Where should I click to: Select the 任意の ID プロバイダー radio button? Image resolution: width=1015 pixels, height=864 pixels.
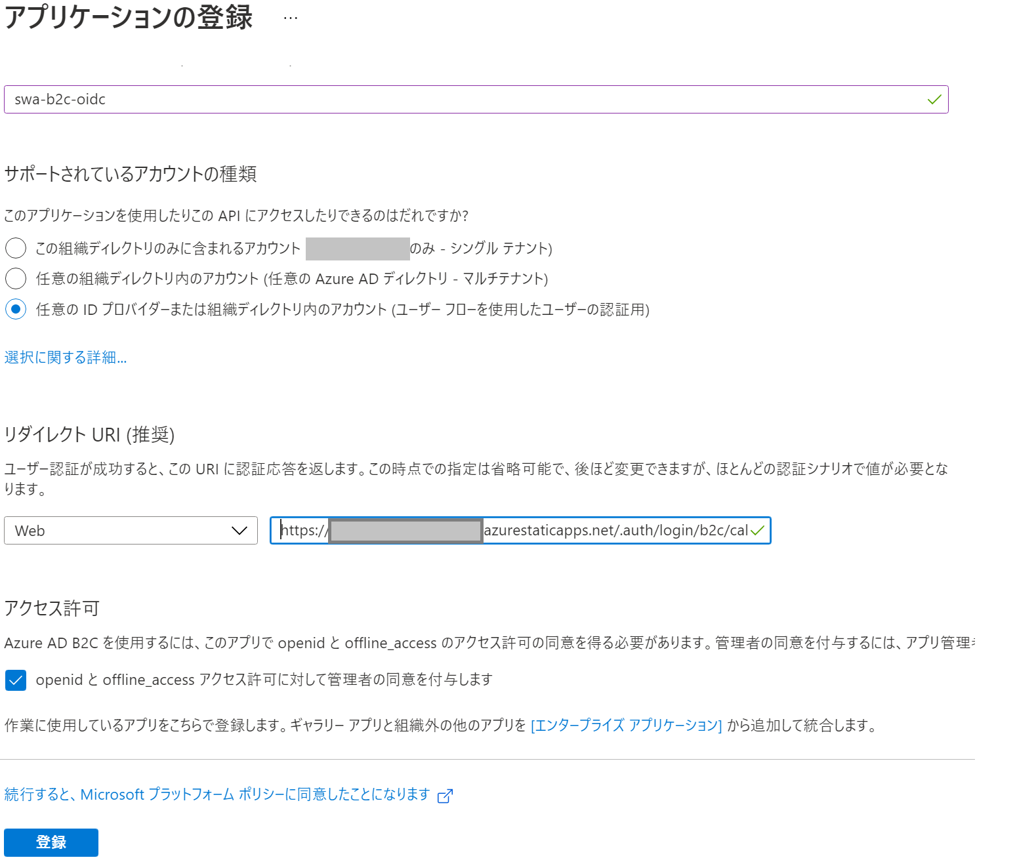pyautogui.click(x=16, y=309)
